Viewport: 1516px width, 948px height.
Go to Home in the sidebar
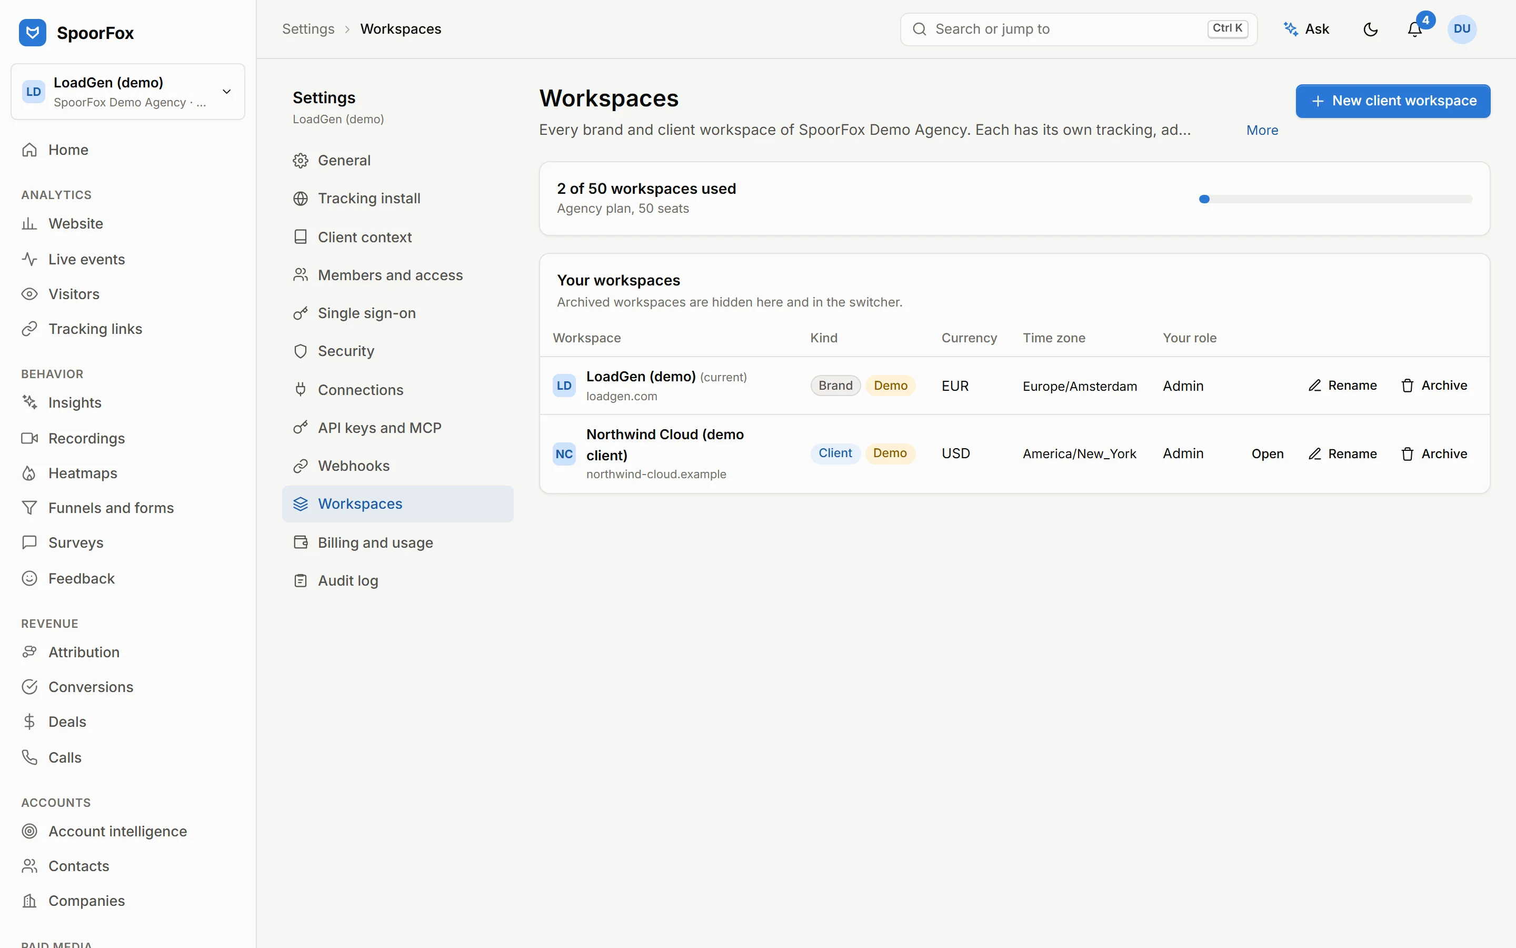click(x=128, y=150)
